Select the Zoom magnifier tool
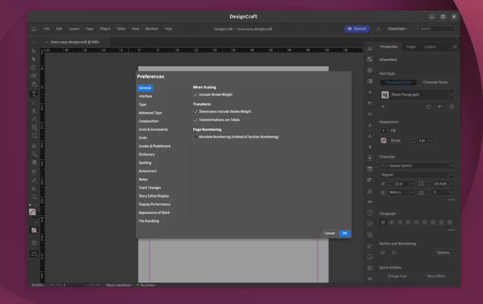 coord(34,197)
